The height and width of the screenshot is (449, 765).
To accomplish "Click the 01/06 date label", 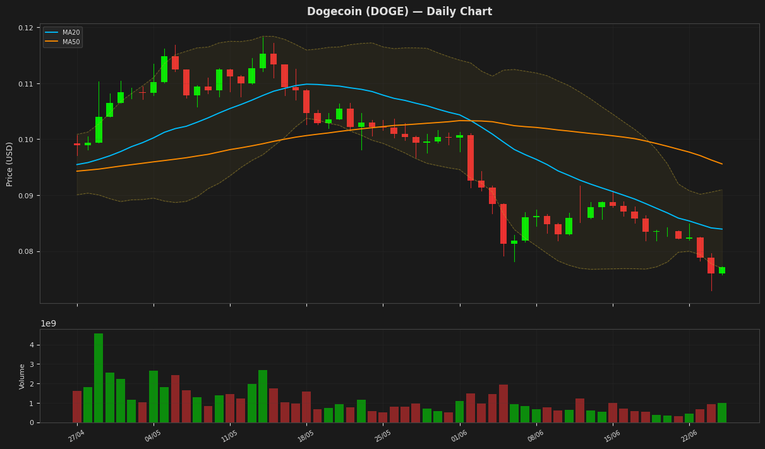I will click(459, 436).
